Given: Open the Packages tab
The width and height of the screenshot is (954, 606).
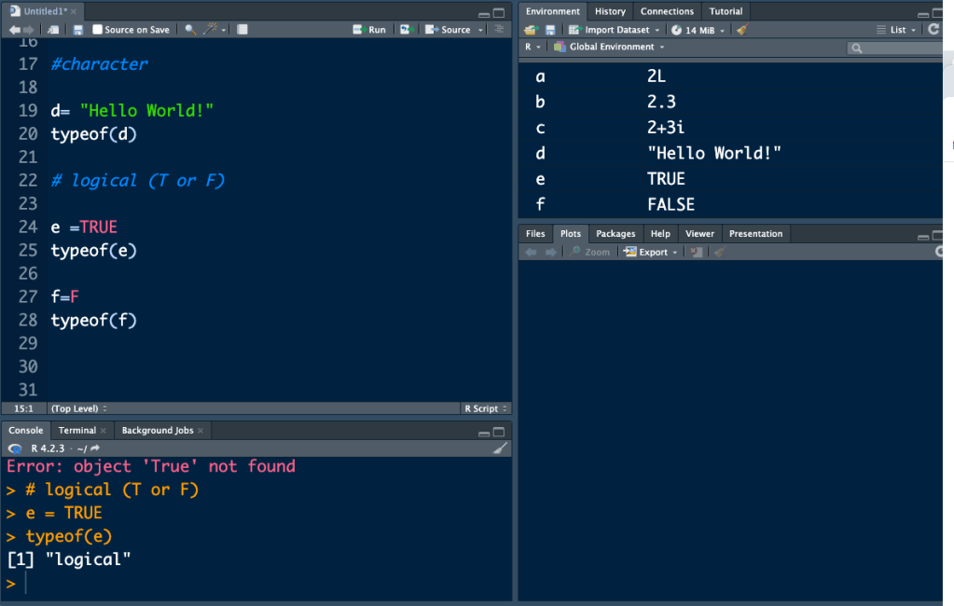Looking at the screenshot, I should (615, 233).
